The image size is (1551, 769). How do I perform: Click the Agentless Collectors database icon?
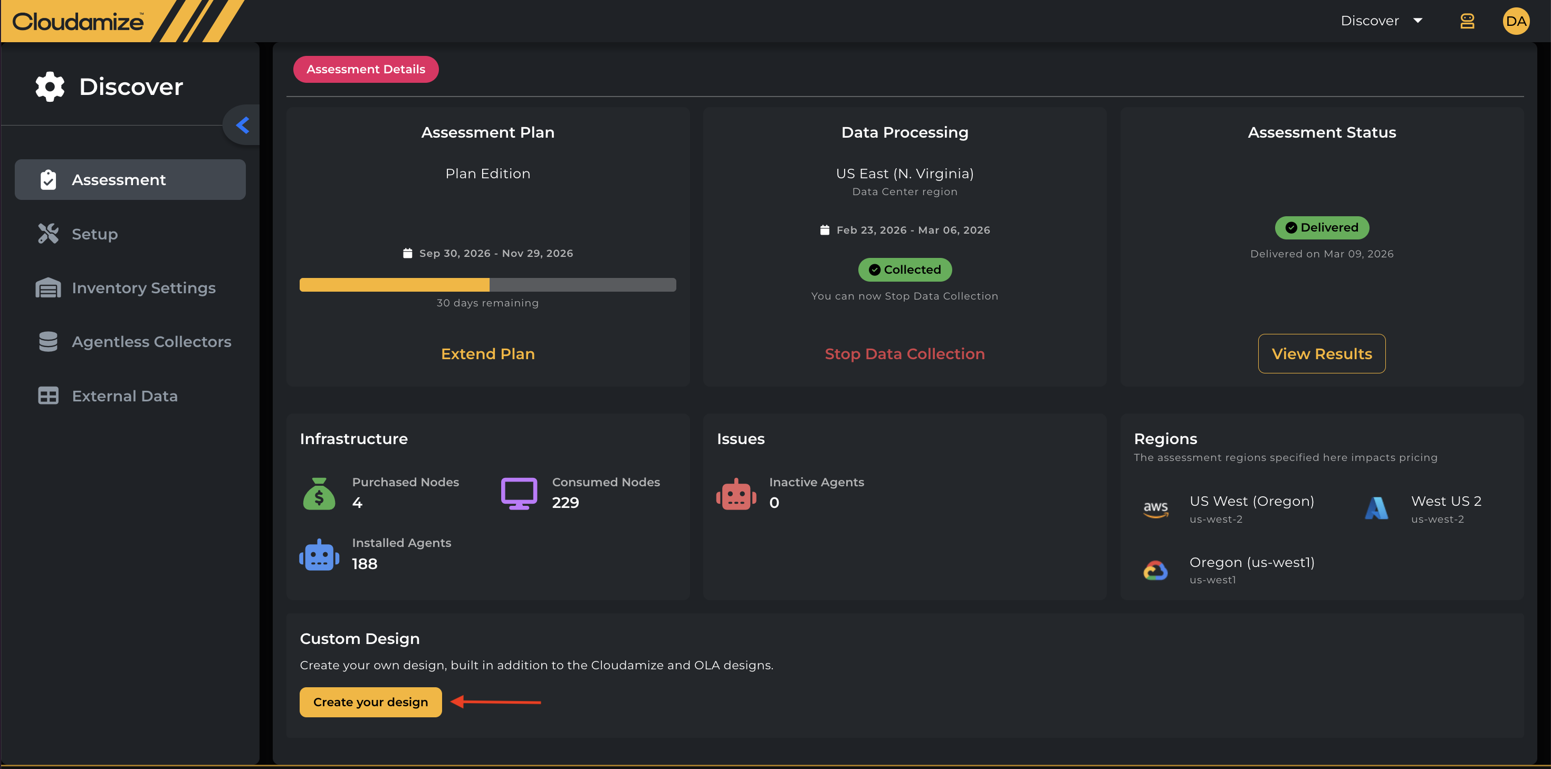(48, 341)
